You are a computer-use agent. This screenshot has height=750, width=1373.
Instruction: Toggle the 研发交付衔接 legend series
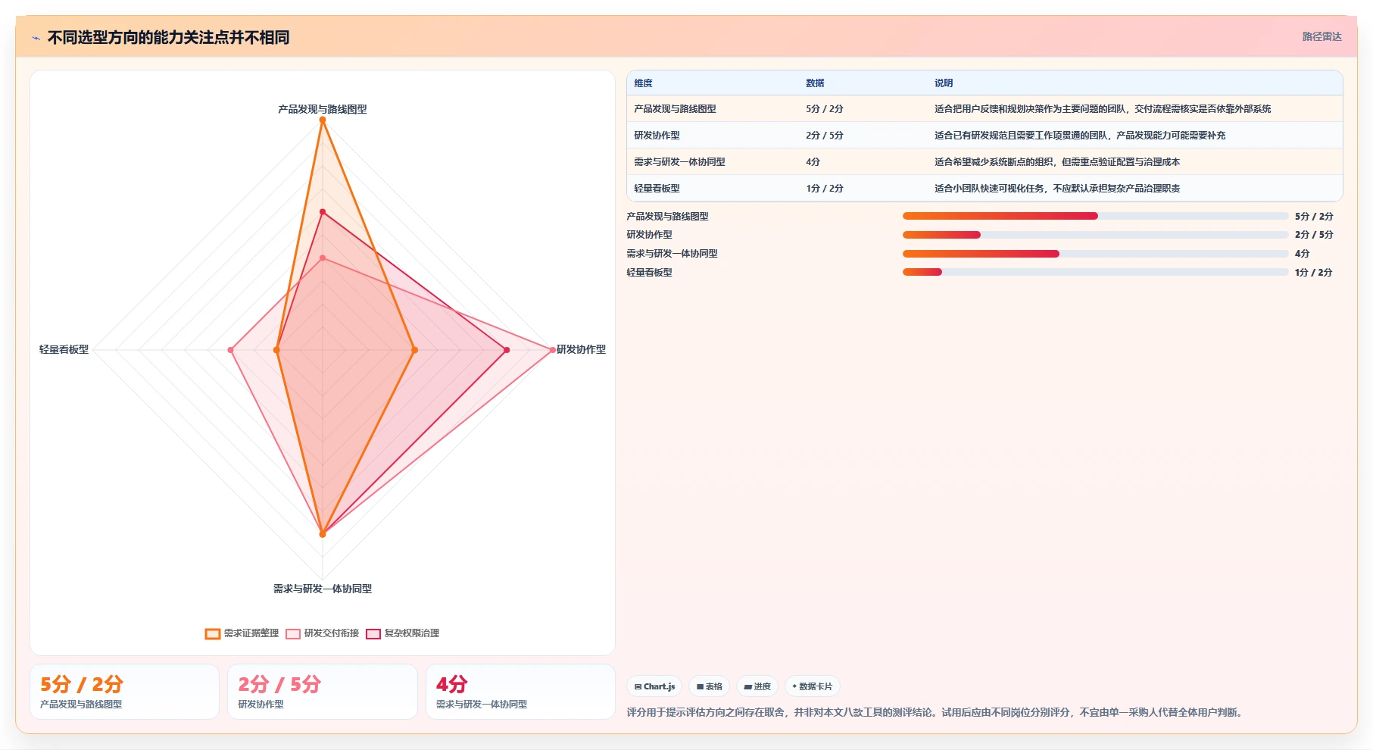coord(323,633)
